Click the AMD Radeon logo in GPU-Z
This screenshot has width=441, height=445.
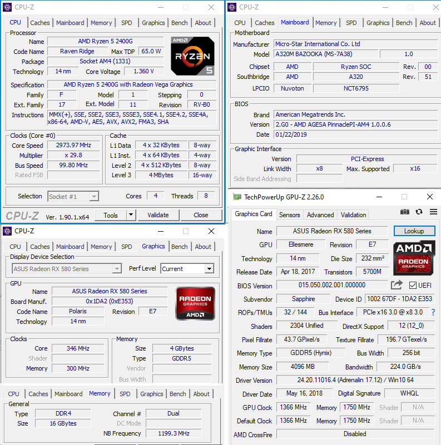coord(413,258)
